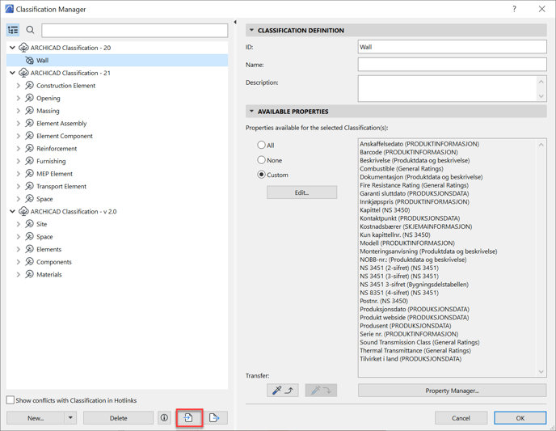556x431 pixels.
Task: Click the ARCHICAD Classification - 21 tree icon
Action: (23, 73)
